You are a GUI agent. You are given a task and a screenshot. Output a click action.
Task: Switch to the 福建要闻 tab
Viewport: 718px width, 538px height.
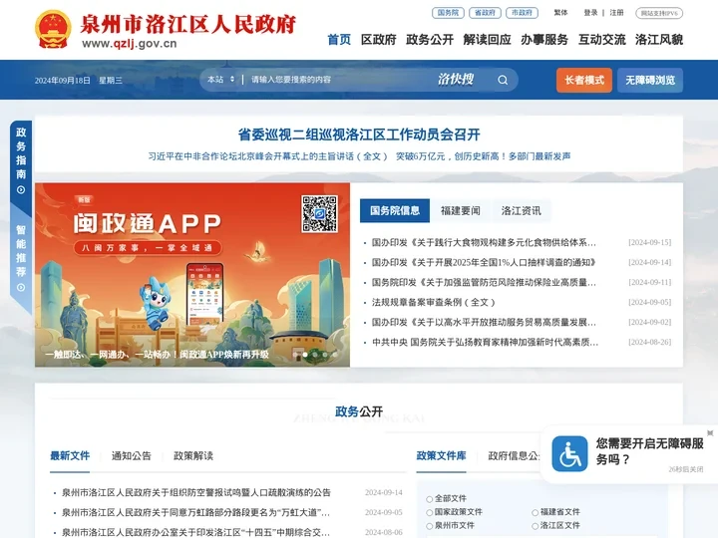460,210
